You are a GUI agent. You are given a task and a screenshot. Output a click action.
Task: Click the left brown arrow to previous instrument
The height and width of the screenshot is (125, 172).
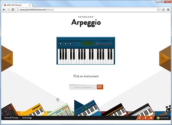coord(7,58)
